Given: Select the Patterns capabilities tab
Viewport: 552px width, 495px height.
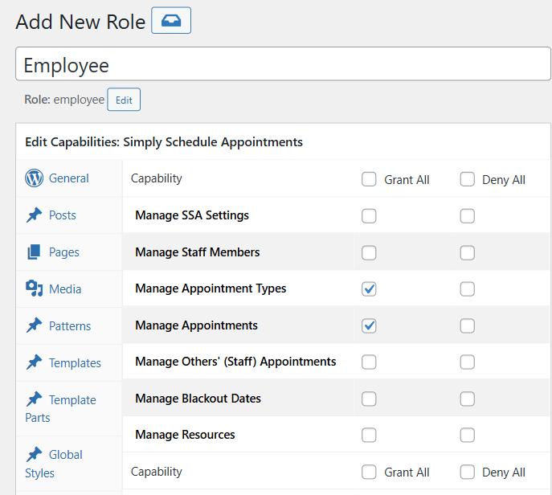Looking at the screenshot, I should (x=69, y=325).
